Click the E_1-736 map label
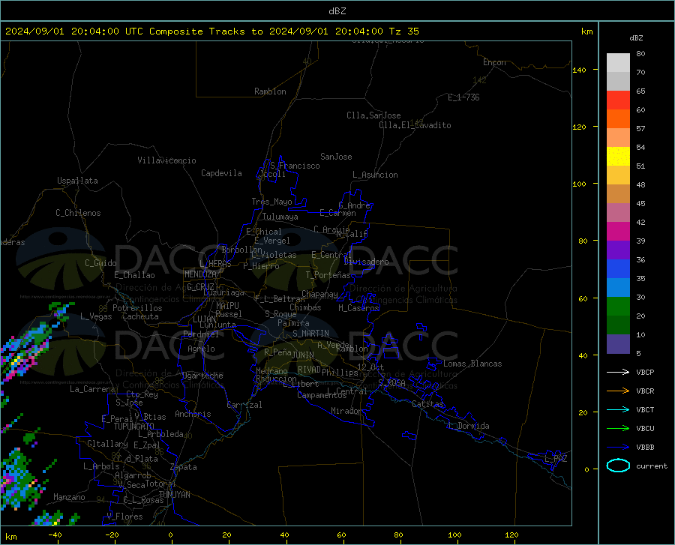 [463, 97]
